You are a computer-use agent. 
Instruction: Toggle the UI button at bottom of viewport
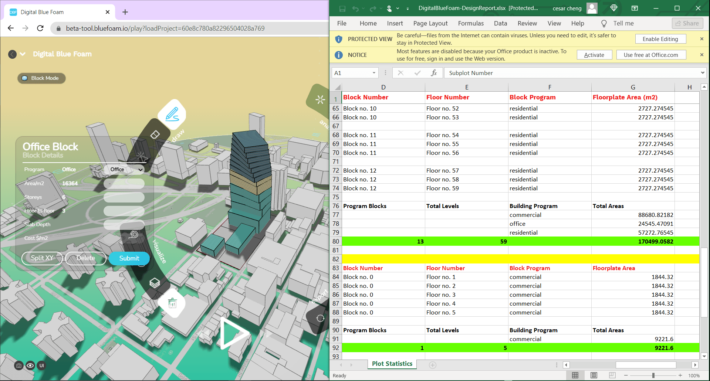[41, 365]
